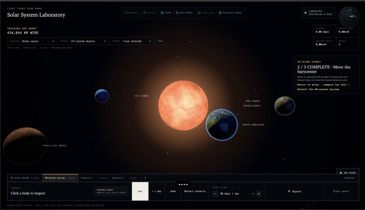Click the 434,844 KM WIDE text
This screenshot has height=210, width=365.
(x=23, y=33)
